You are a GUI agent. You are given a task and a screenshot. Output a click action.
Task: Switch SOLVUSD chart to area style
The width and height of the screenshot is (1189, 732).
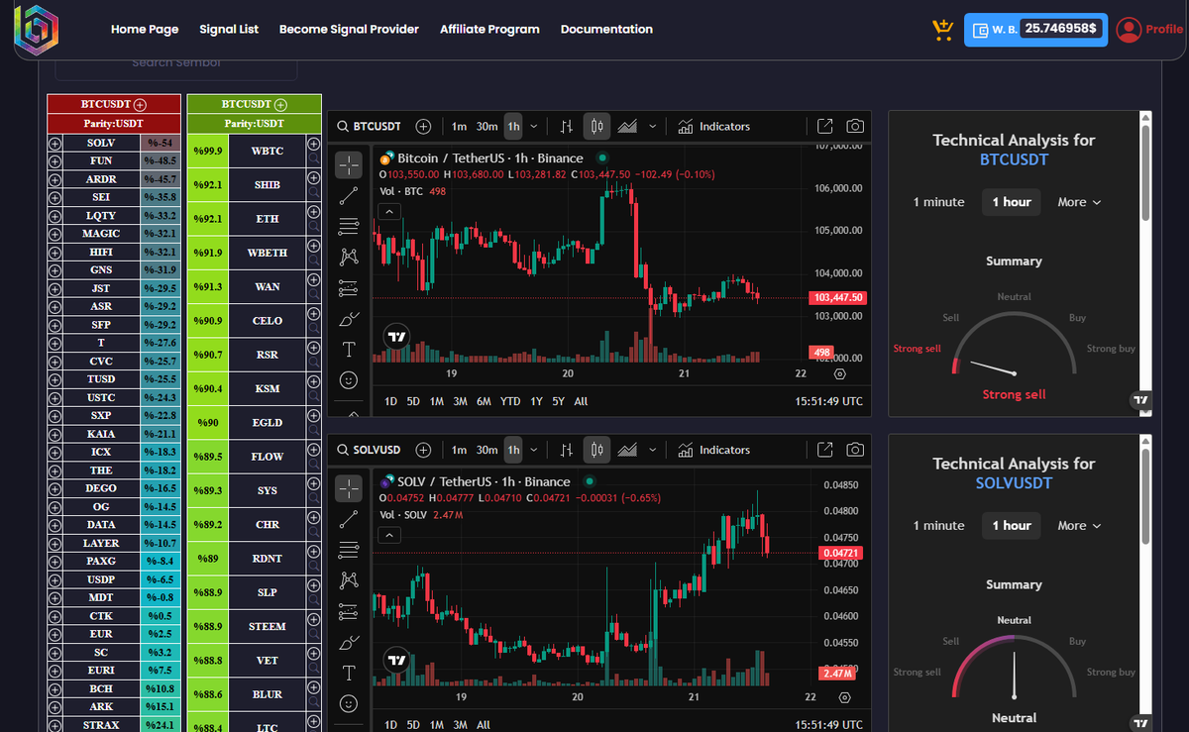(627, 450)
